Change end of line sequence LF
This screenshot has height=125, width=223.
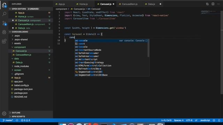tap(196, 120)
